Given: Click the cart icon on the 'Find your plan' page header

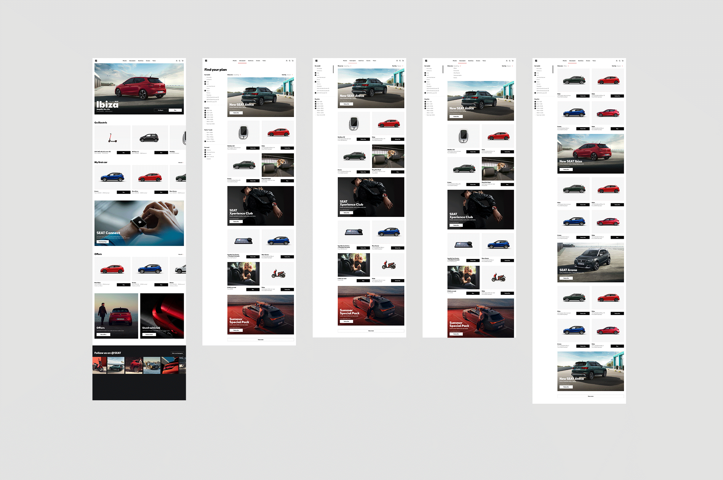Looking at the screenshot, I should click(293, 61).
